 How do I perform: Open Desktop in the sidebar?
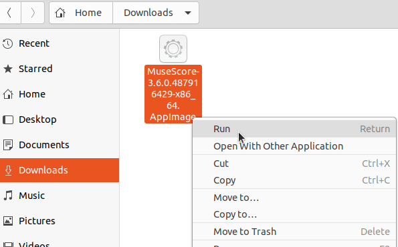tap(60, 119)
